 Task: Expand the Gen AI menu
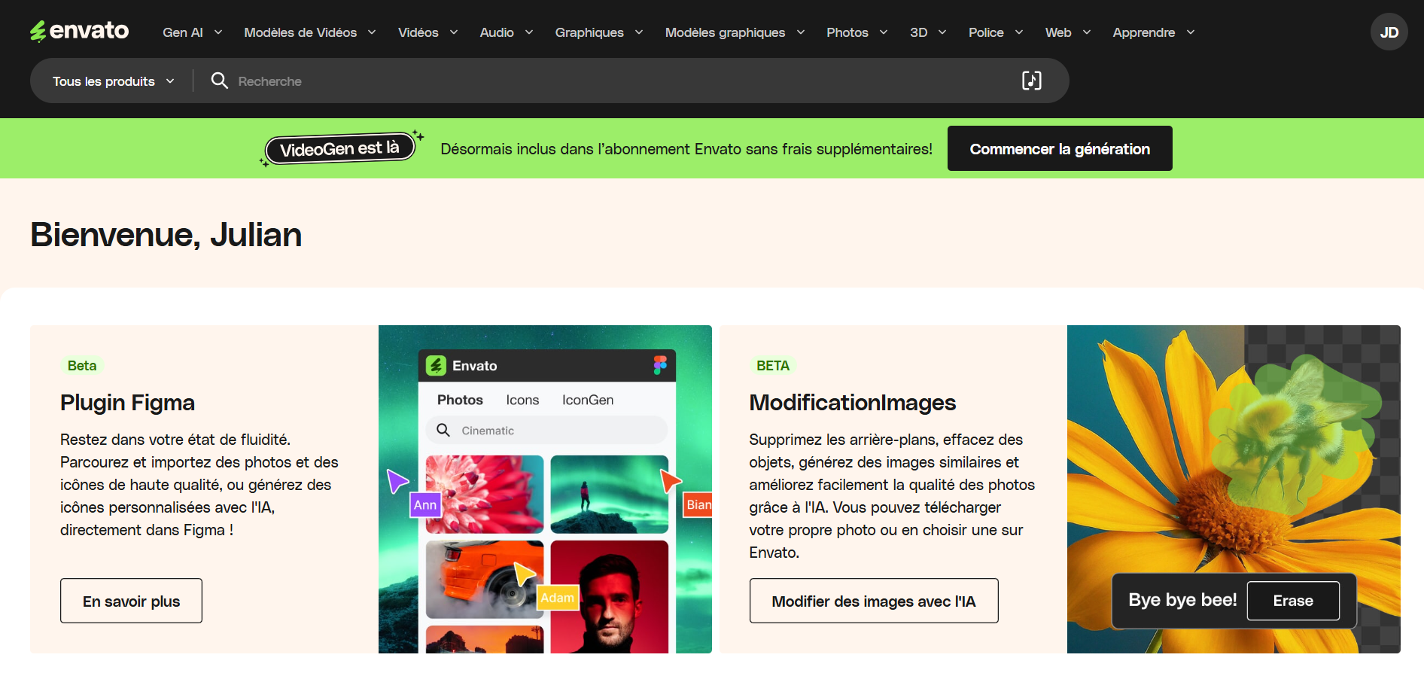192,32
